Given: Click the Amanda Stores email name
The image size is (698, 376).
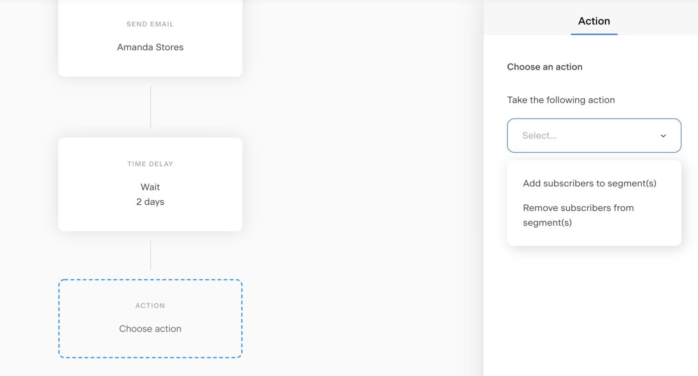Looking at the screenshot, I should (150, 47).
